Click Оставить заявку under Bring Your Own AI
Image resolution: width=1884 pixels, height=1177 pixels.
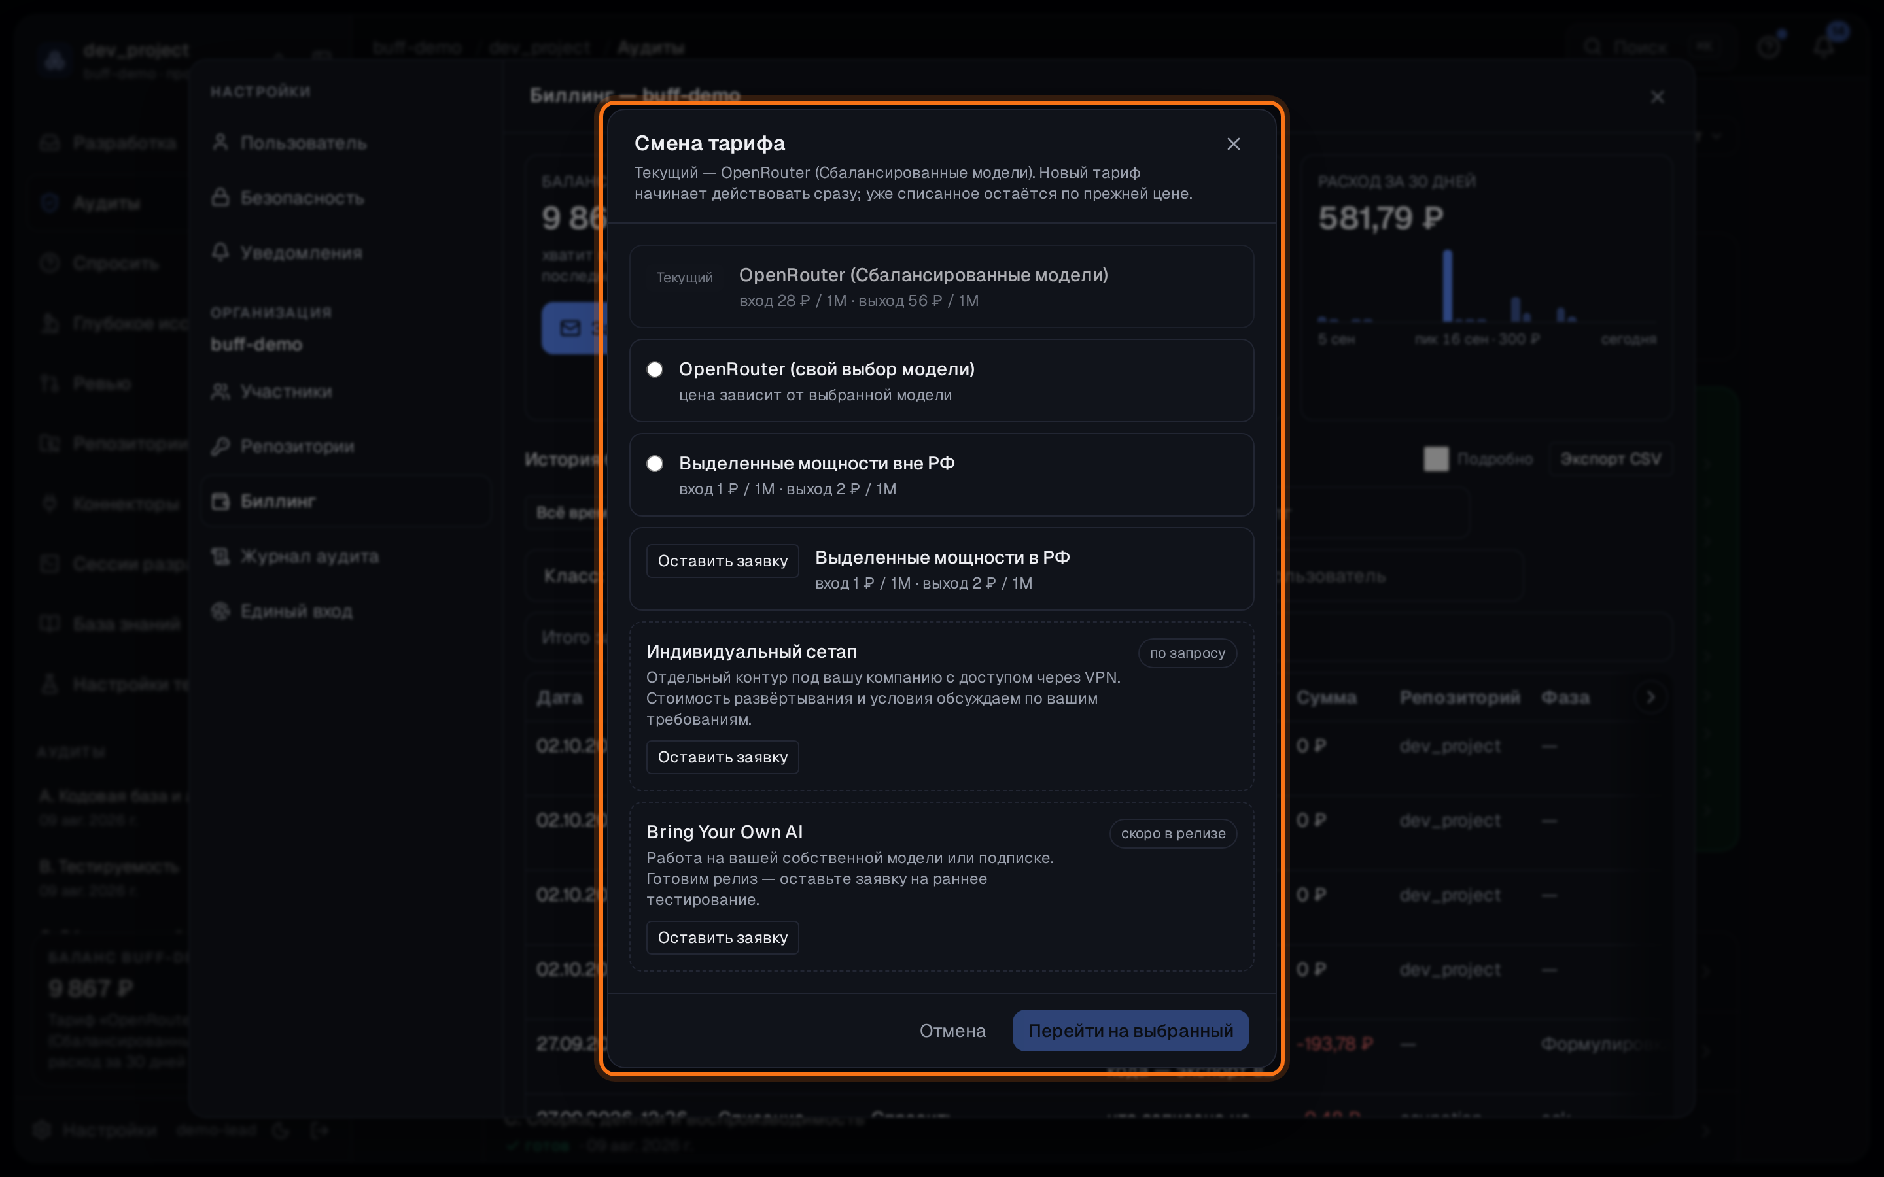(x=722, y=938)
